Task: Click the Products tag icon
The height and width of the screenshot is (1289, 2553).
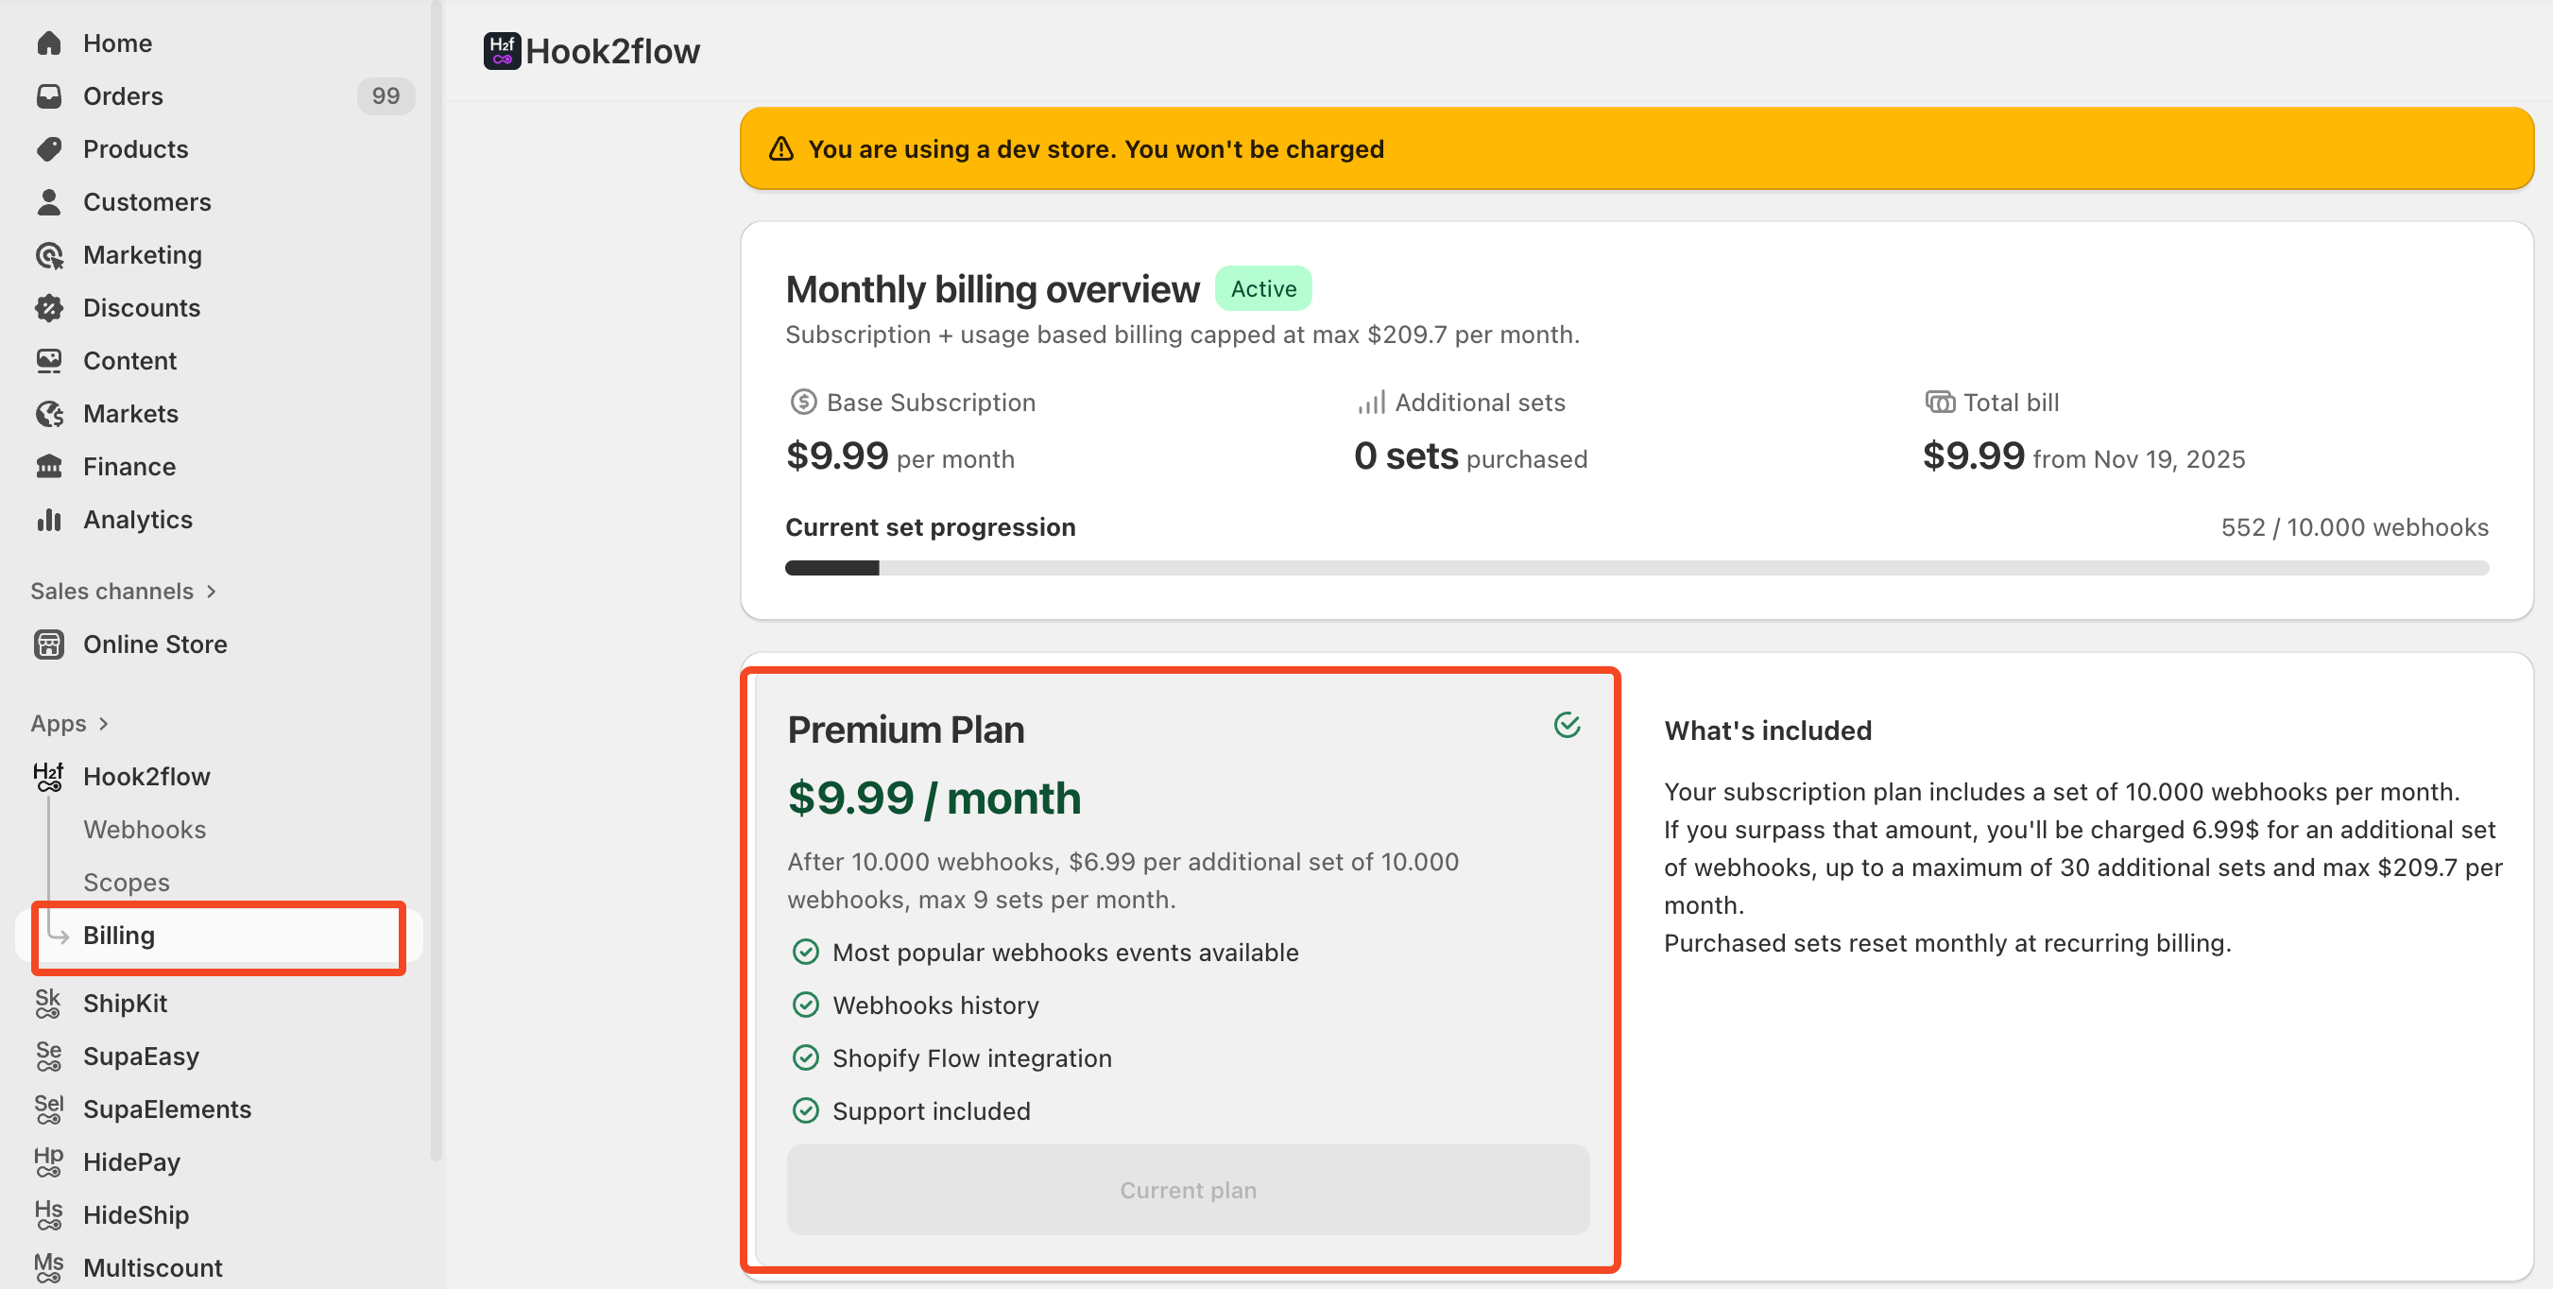Action: pyautogui.click(x=48, y=148)
